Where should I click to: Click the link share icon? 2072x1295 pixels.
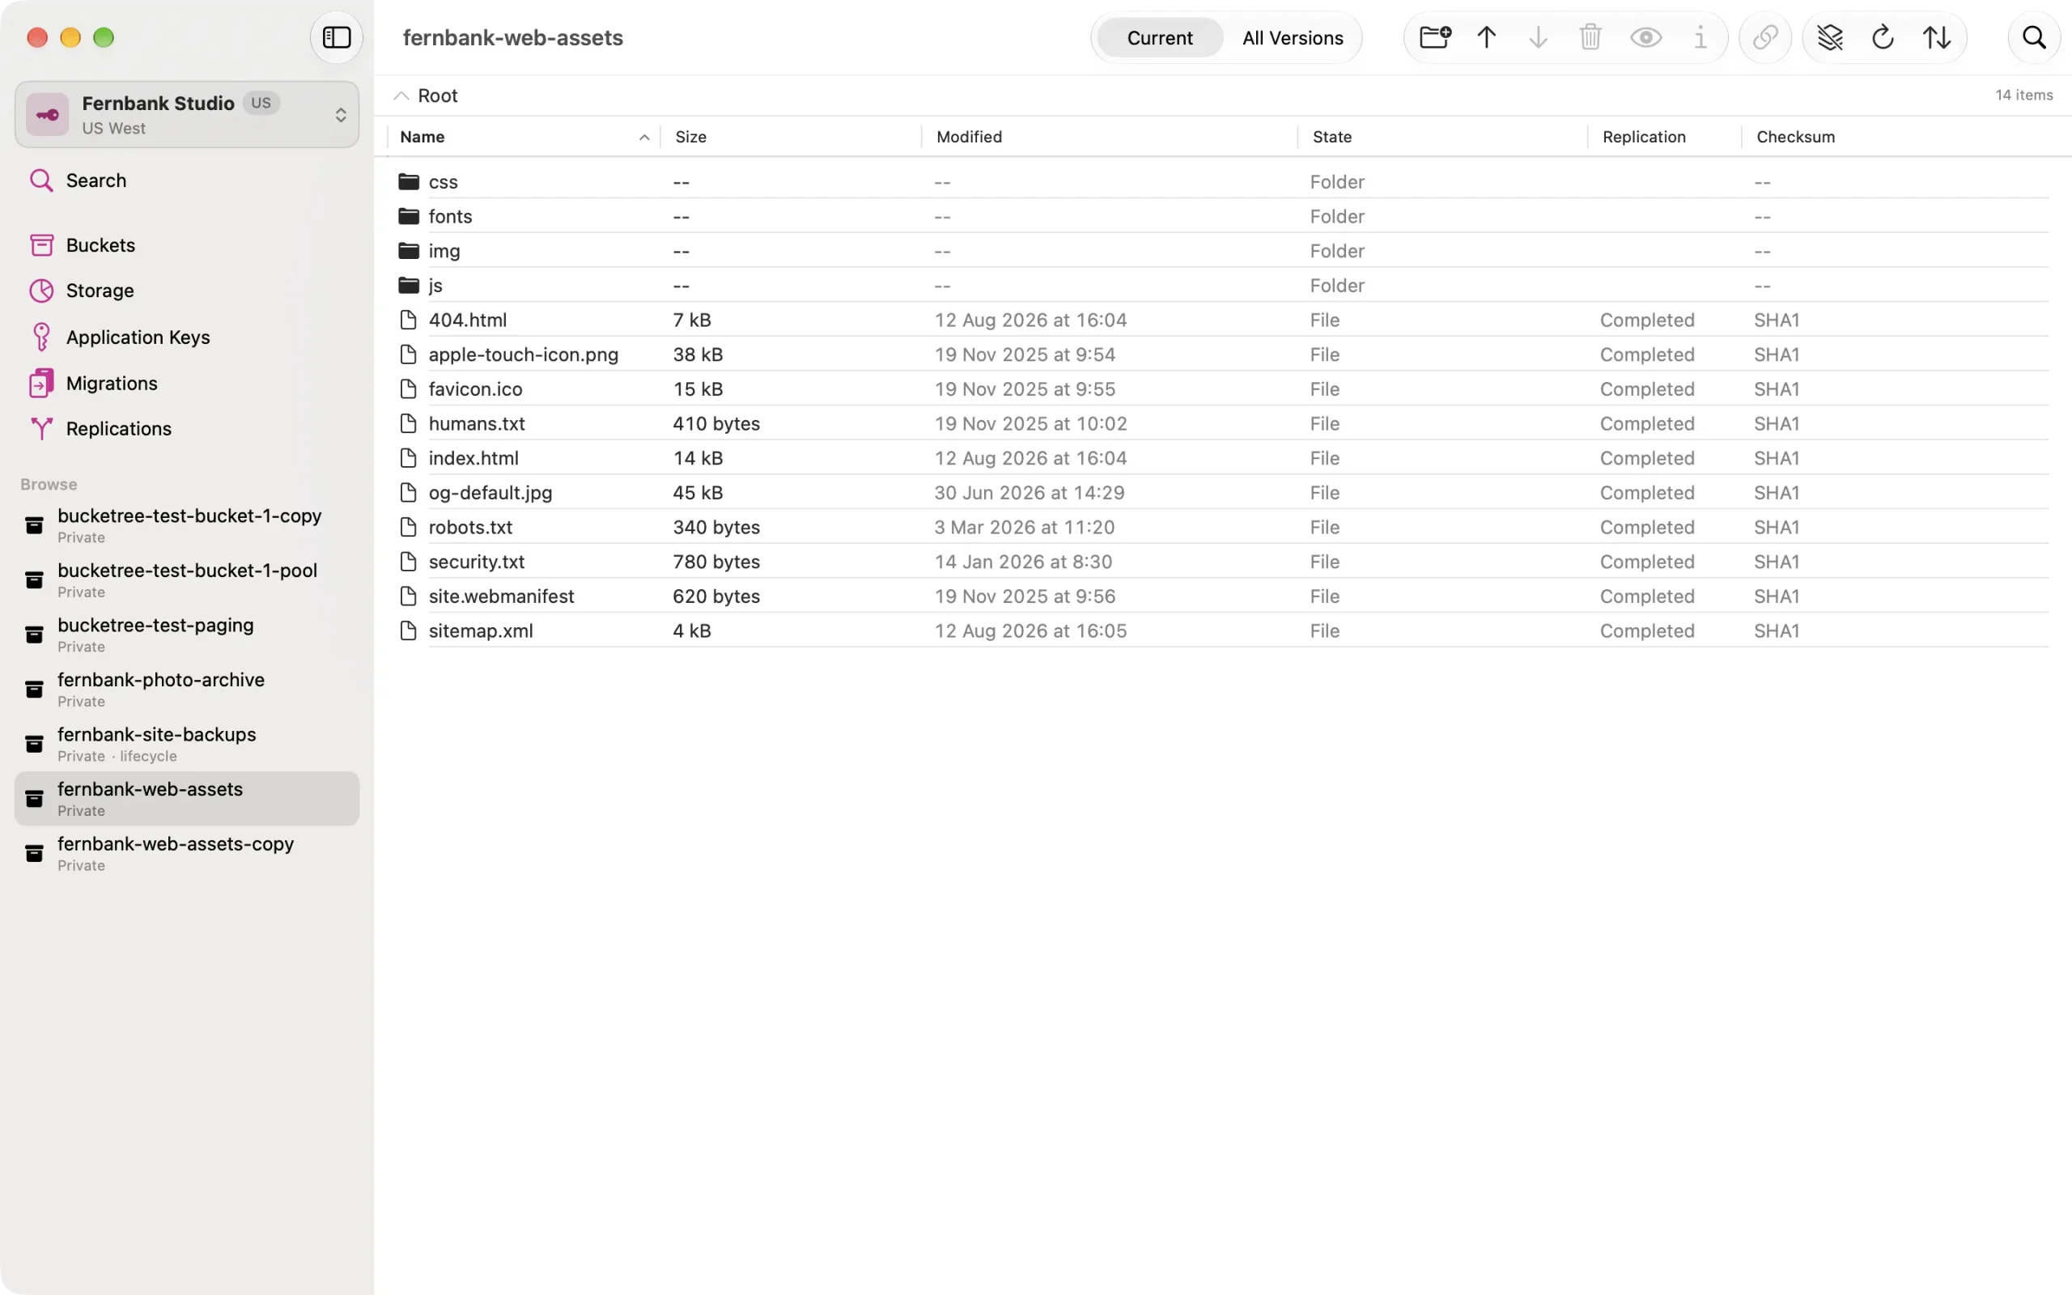(x=1765, y=38)
